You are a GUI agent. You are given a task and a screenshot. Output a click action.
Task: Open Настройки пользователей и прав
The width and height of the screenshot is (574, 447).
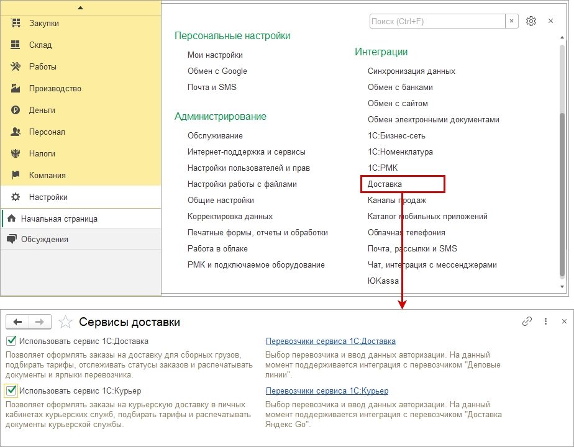pyautogui.click(x=248, y=168)
